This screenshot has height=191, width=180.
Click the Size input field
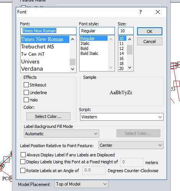point(126,31)
